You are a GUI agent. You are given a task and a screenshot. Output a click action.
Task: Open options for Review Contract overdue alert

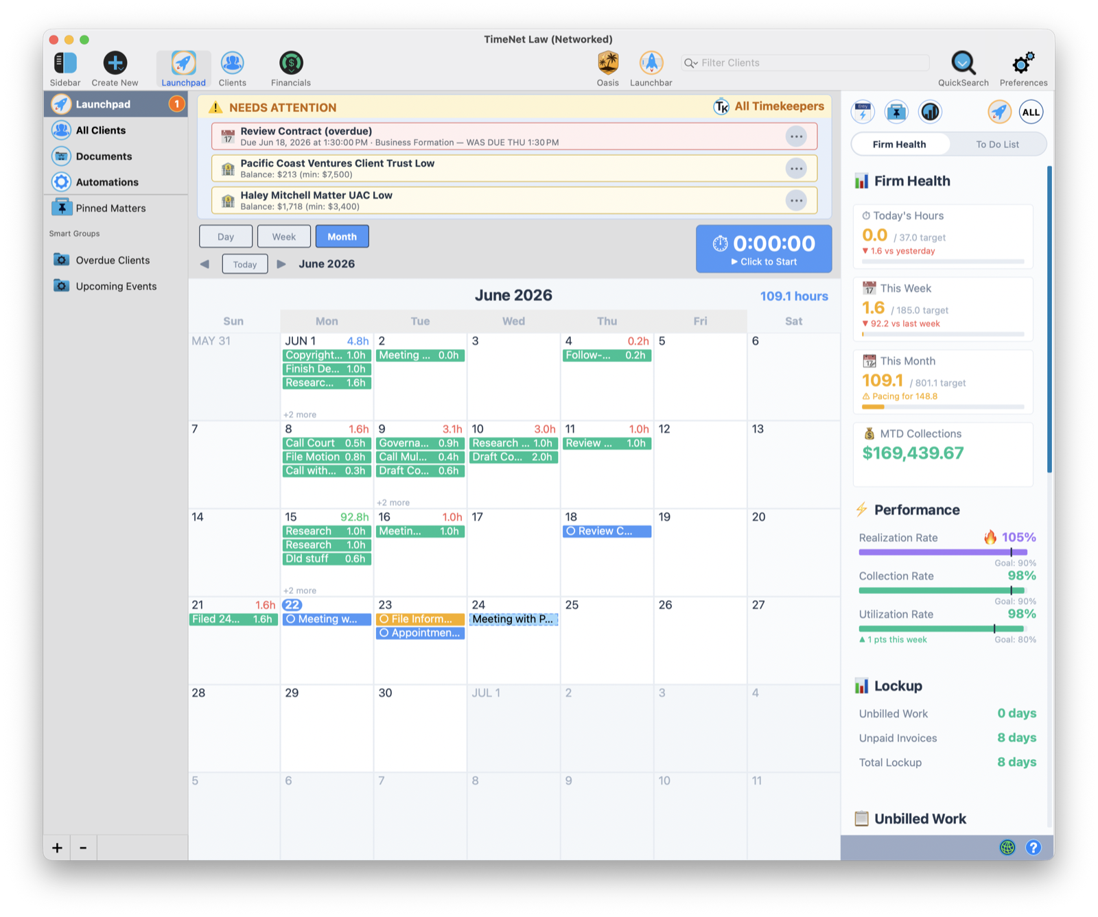click(x=796, y=136)
